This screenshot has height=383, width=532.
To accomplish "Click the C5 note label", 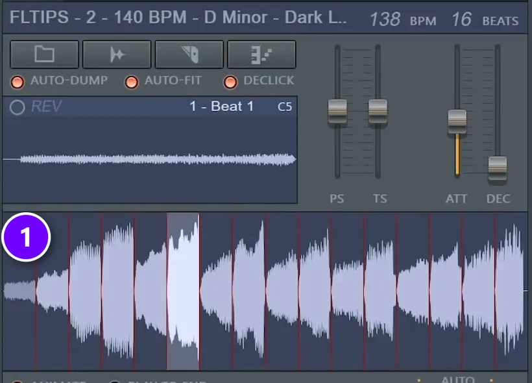I will (285, 107).
